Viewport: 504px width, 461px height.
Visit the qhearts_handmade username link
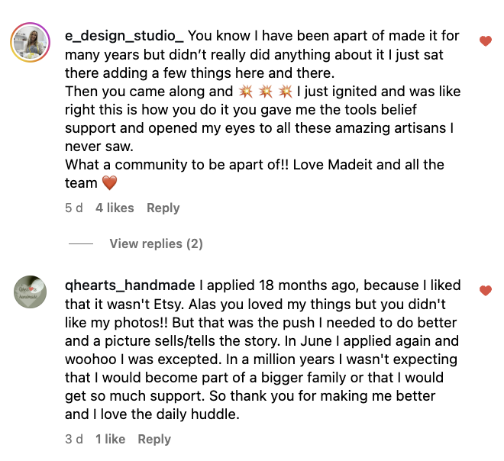(x=131, y=285)
